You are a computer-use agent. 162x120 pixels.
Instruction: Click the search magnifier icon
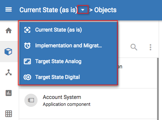[134, 47]
